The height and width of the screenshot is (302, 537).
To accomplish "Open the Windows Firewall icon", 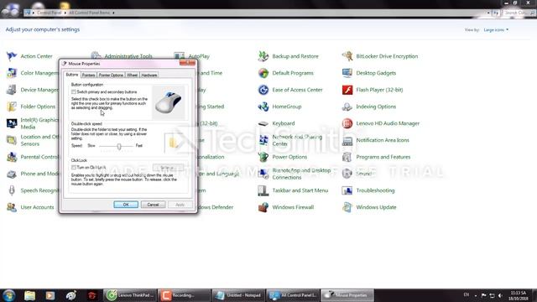I will click(x=263, y=207).
